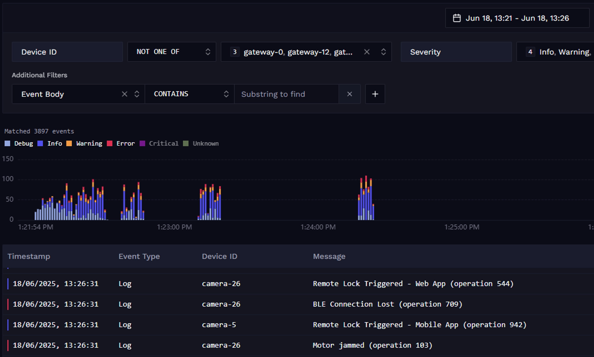The width and height of the screenshot is (594, 357).
Task: Sort by the Timestamp column header
Action: (x=29, y=256)
